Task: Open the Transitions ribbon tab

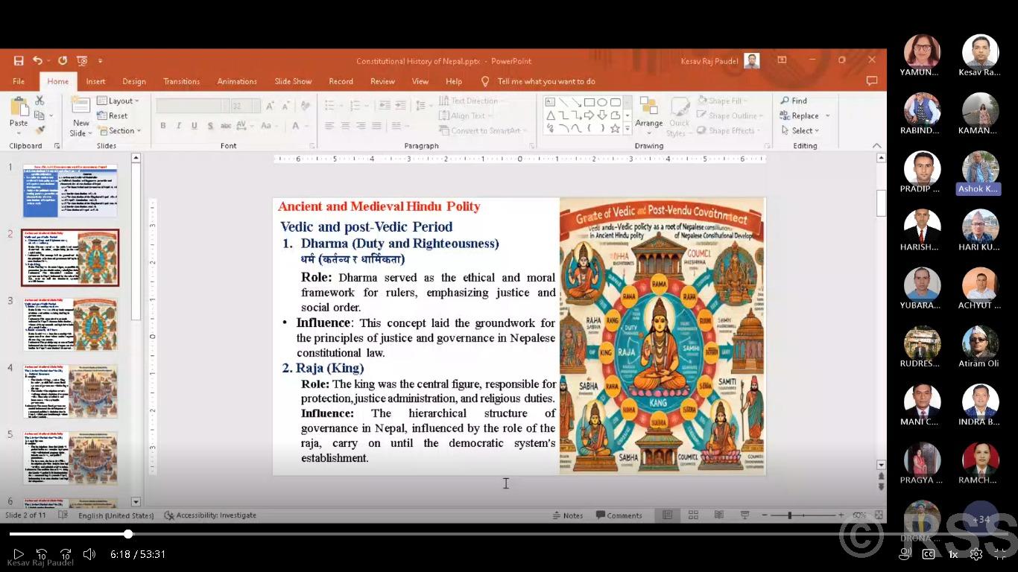Action: [x=181, y=81]
